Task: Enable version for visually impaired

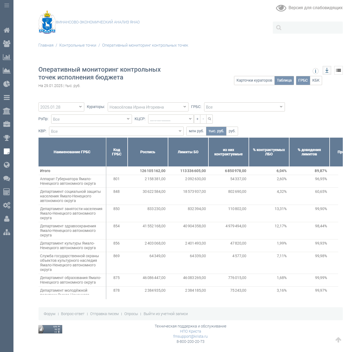Action: coord(309,8)
